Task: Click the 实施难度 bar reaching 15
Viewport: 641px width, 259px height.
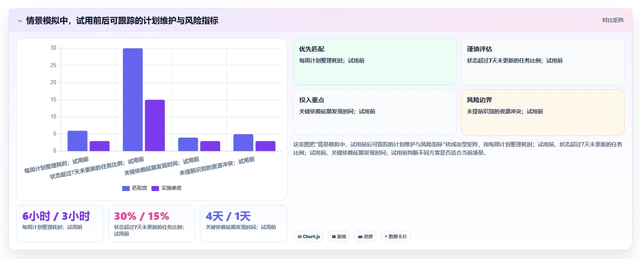Action: (x=155, y=126)
